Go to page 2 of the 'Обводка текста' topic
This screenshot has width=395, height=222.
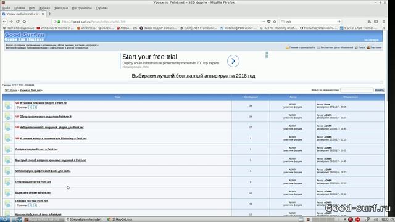point(35,205)
